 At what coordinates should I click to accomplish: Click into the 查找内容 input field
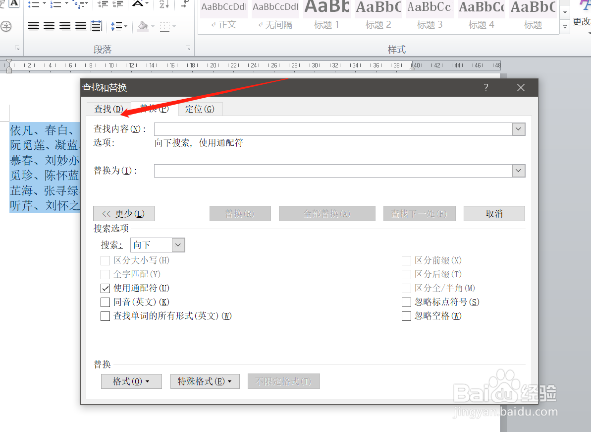[333, 129]
